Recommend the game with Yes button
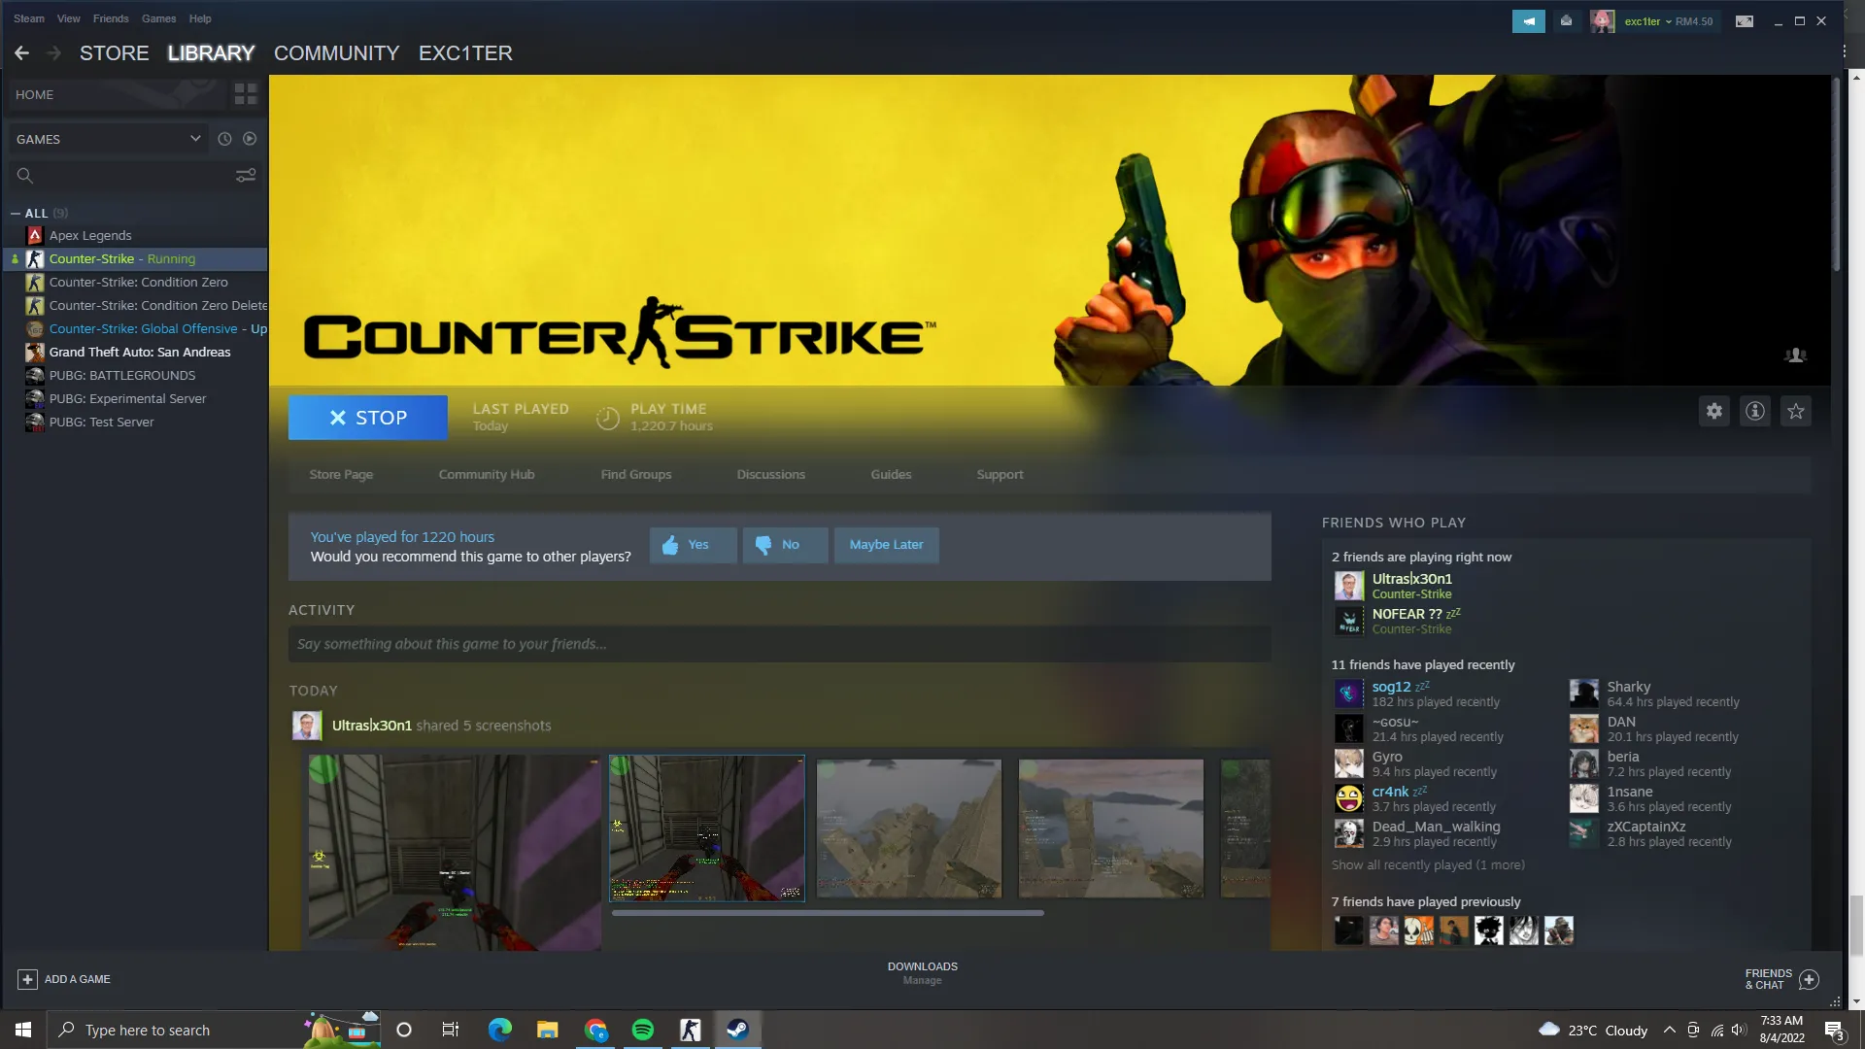The width and height of the screenshot is (1865, 1049). pos(694,545)
